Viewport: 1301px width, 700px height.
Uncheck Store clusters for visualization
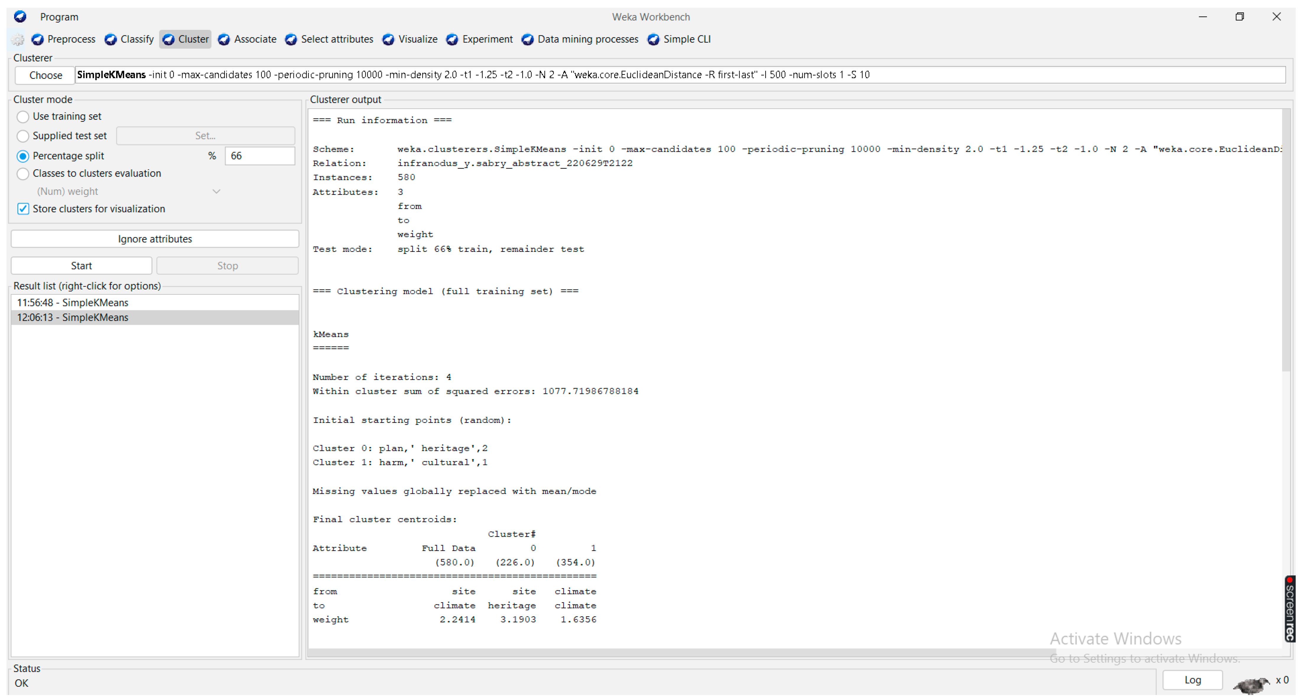[23, 208]
